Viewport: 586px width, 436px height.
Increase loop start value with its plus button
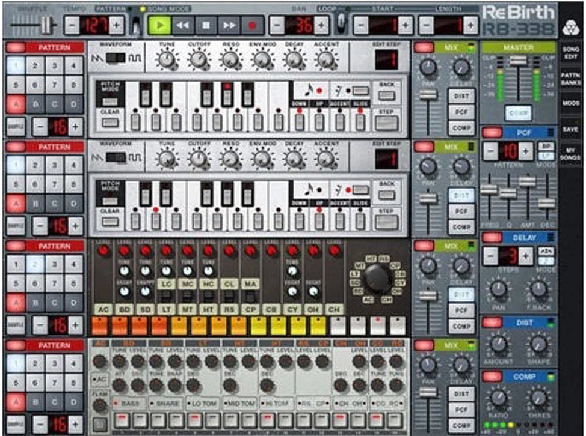pyautogui.click(x=405, y=25)
